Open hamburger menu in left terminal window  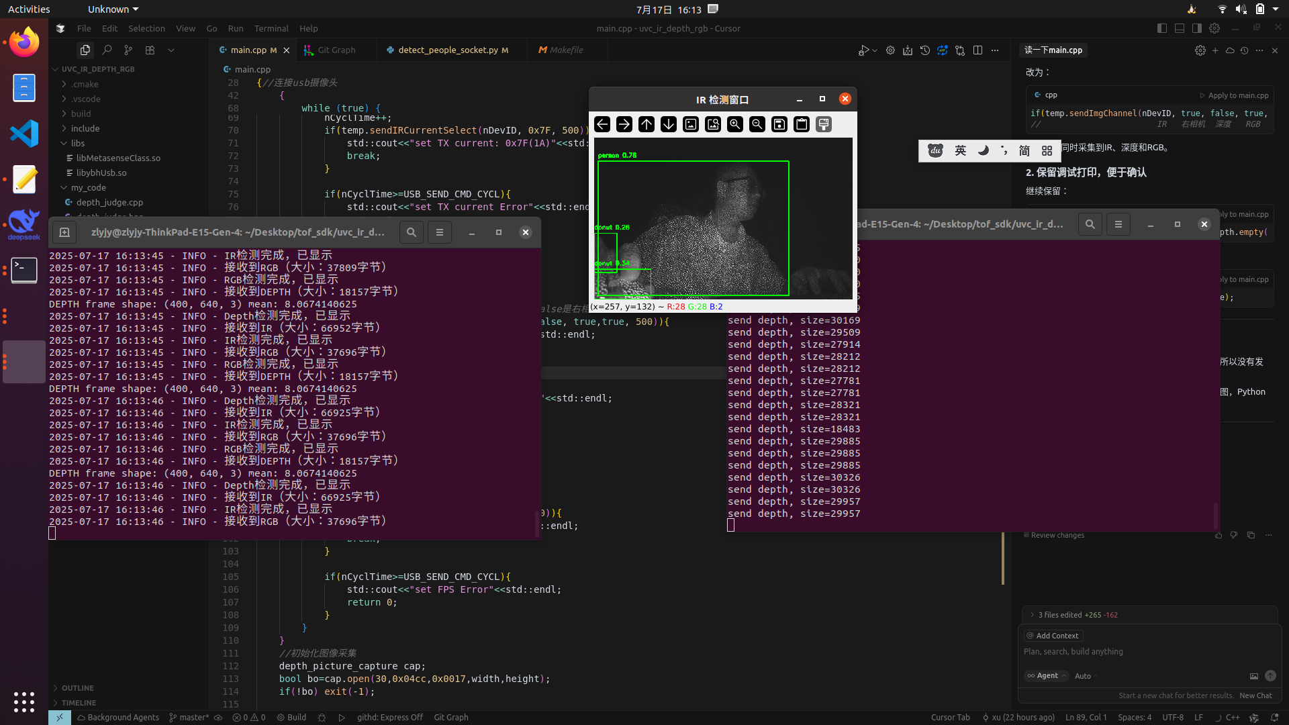coord(440,232)
